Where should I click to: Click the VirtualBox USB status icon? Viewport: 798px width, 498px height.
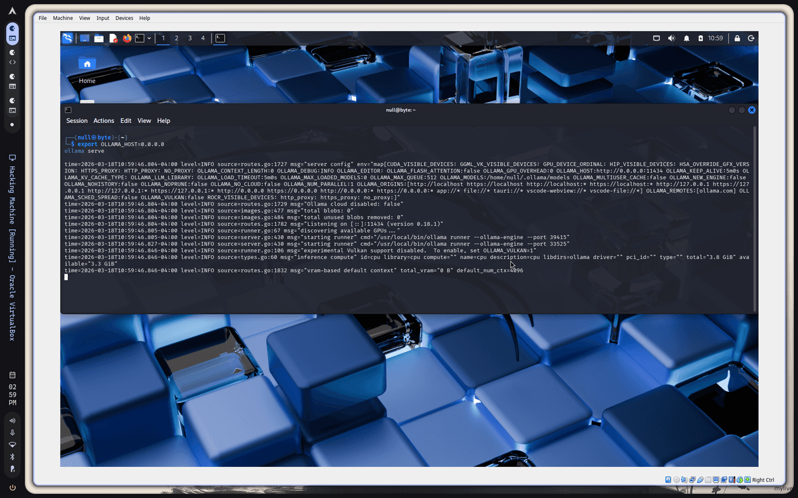[700, 479]
